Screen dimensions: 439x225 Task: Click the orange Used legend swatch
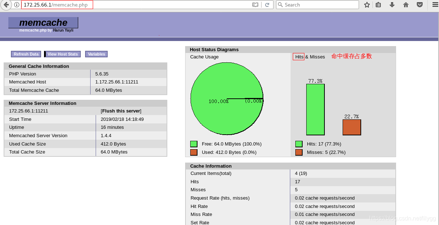coord(193,152)
